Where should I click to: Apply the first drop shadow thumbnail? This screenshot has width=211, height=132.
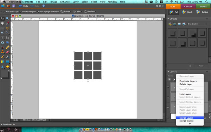pos(172,33)
